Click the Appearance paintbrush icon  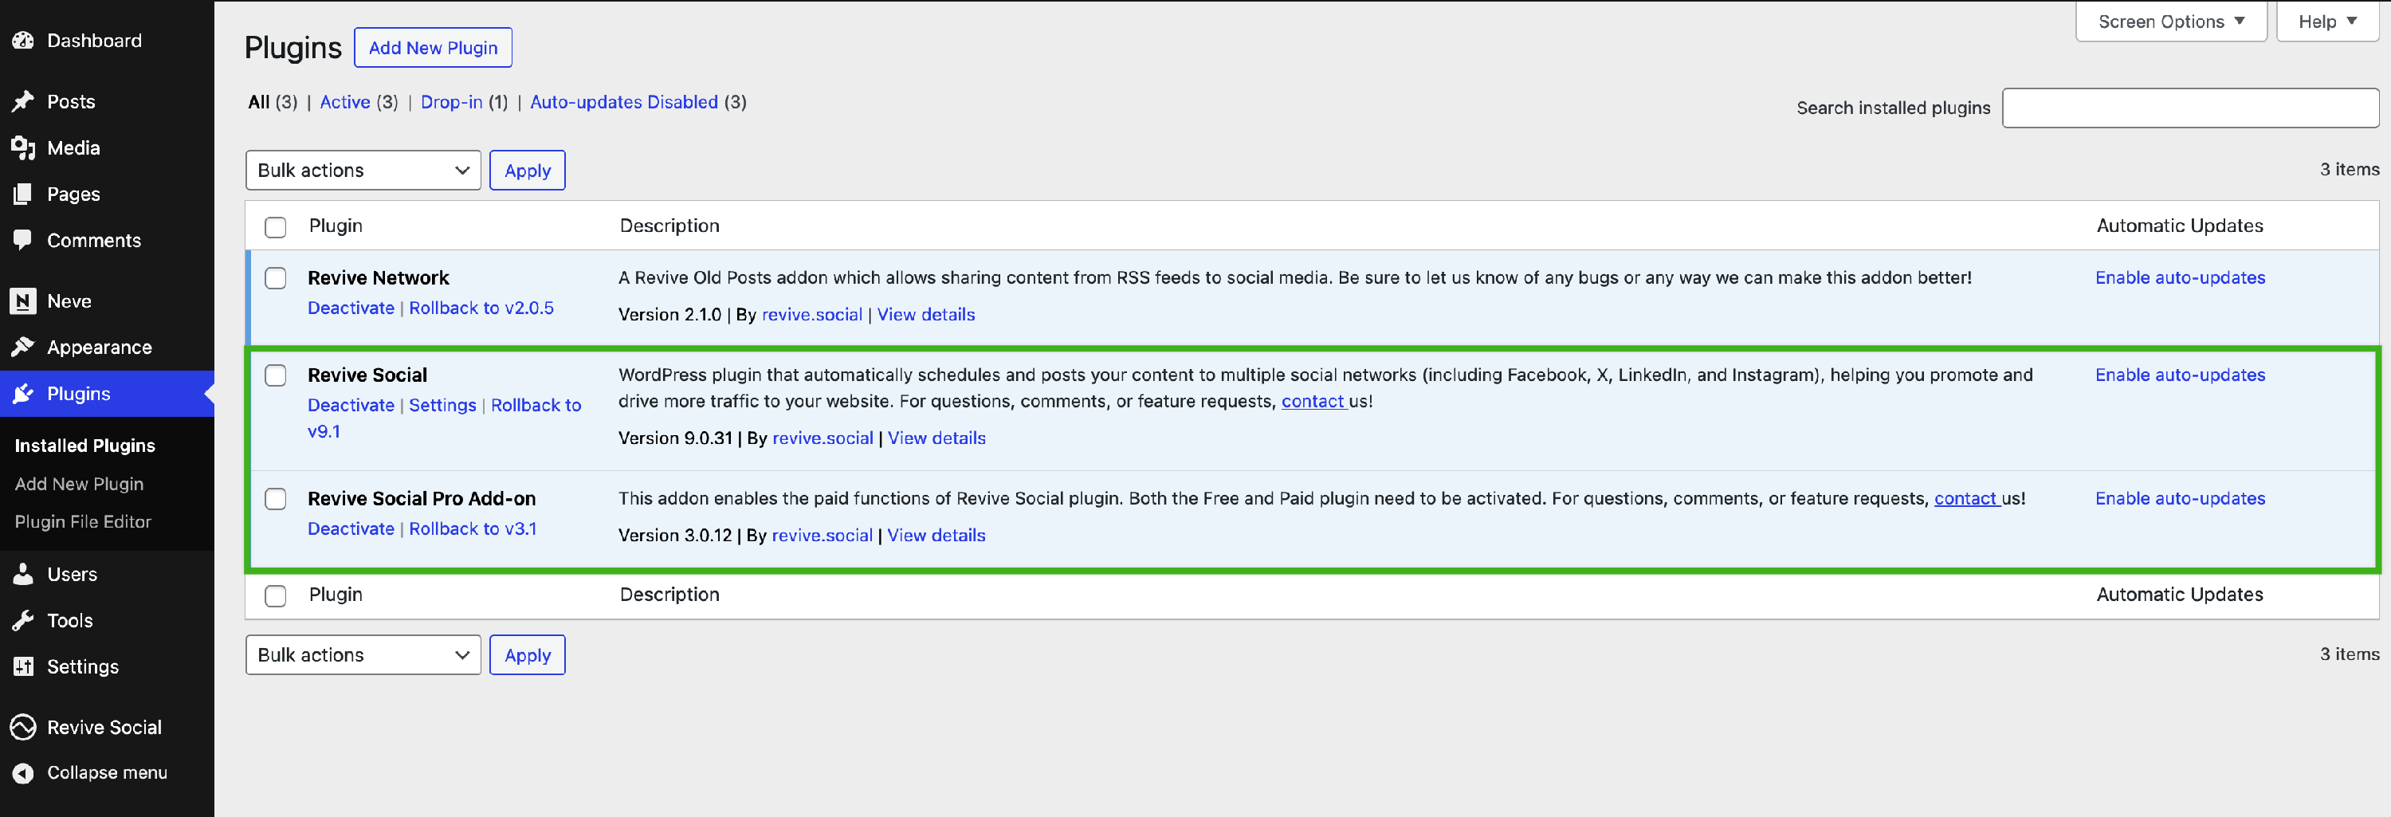pyautogui.click(x=23, y=348)
